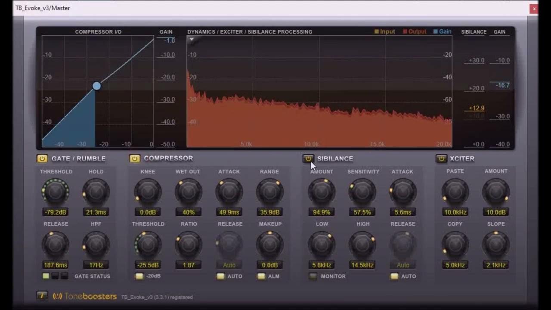Click the sibilance Low knob
The height and width of the screenshot is (310, 551).
[322, 245]
